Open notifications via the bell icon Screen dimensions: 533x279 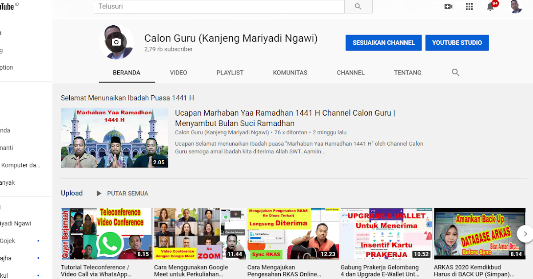(490, 7)
